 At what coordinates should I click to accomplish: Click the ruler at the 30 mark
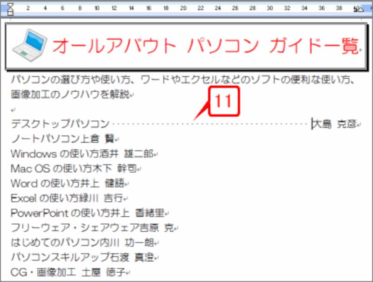[x=269, y=7]
